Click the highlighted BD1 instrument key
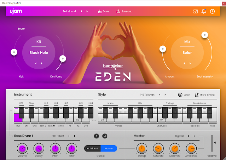226x160 pixels. click(x=18, y=118)
